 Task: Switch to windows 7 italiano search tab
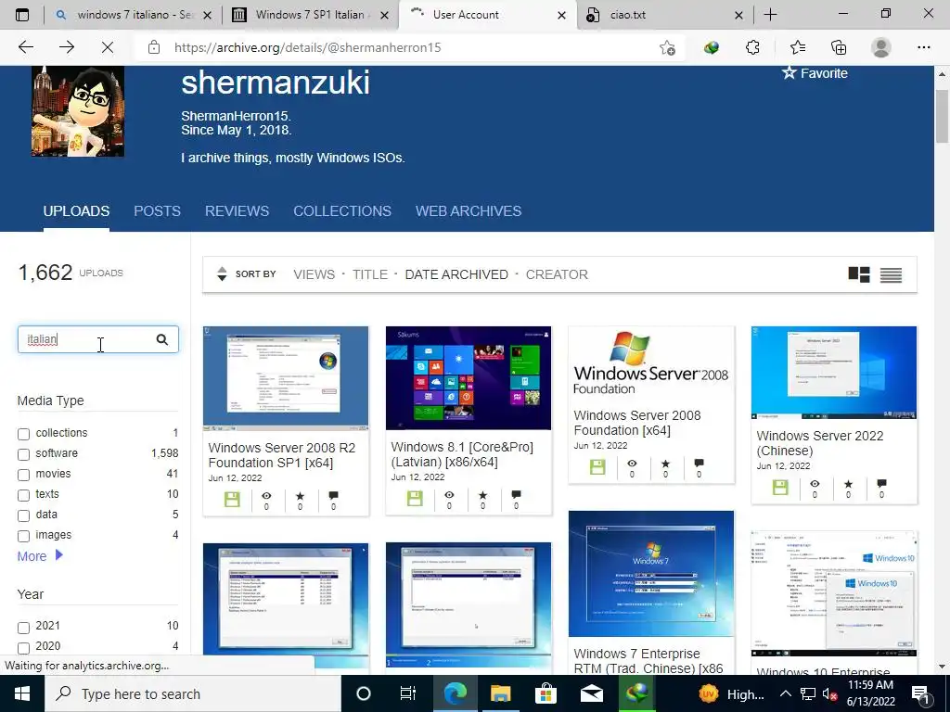133,15
